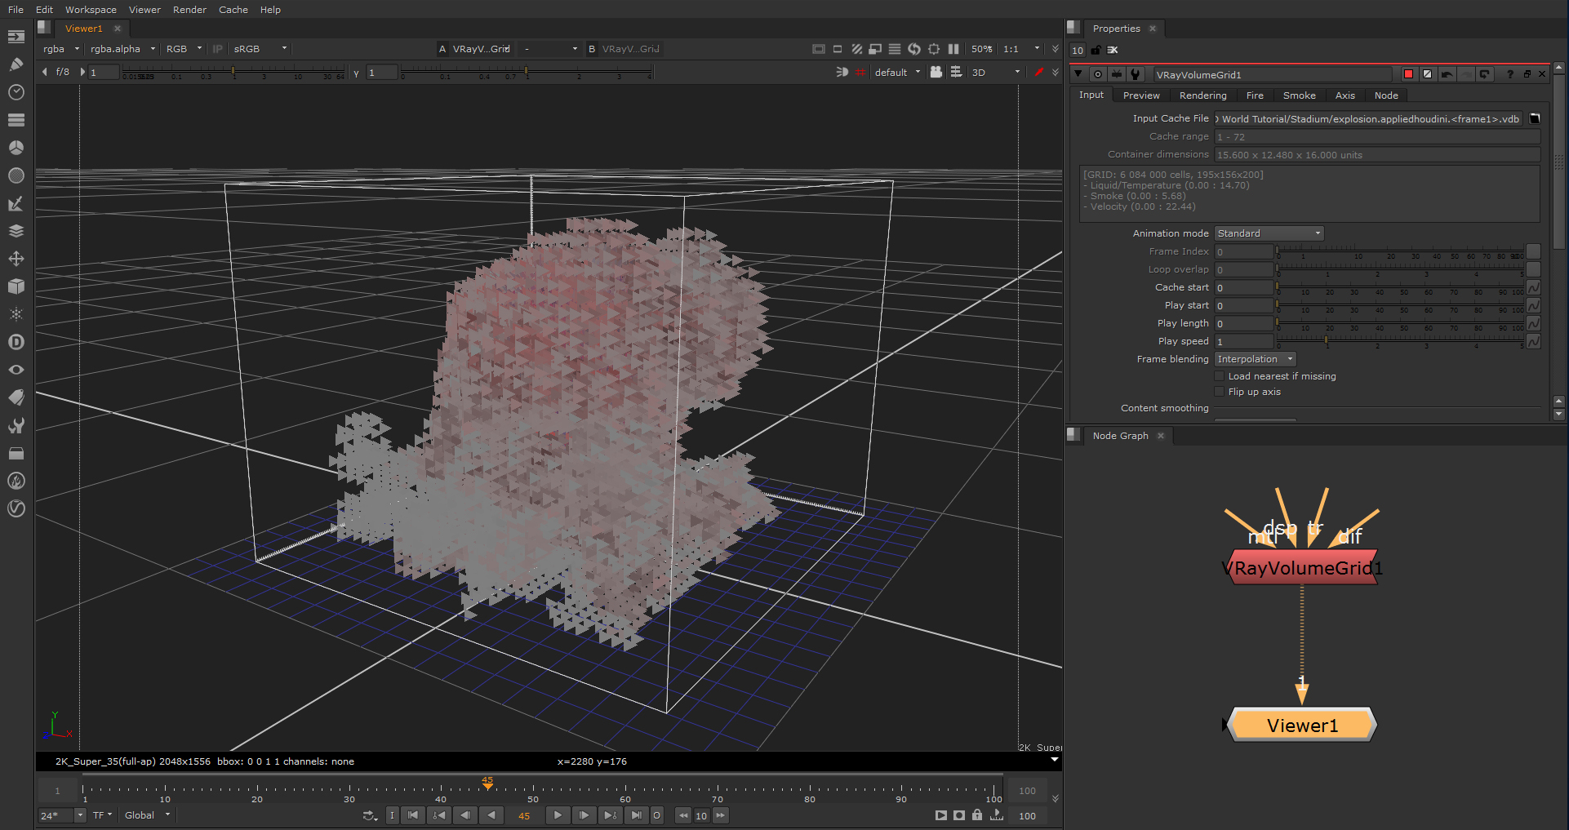This screenshot has height=830, width=1569.
Task: Toggle the 3D headlamp icon
Action: pos(842,73)
